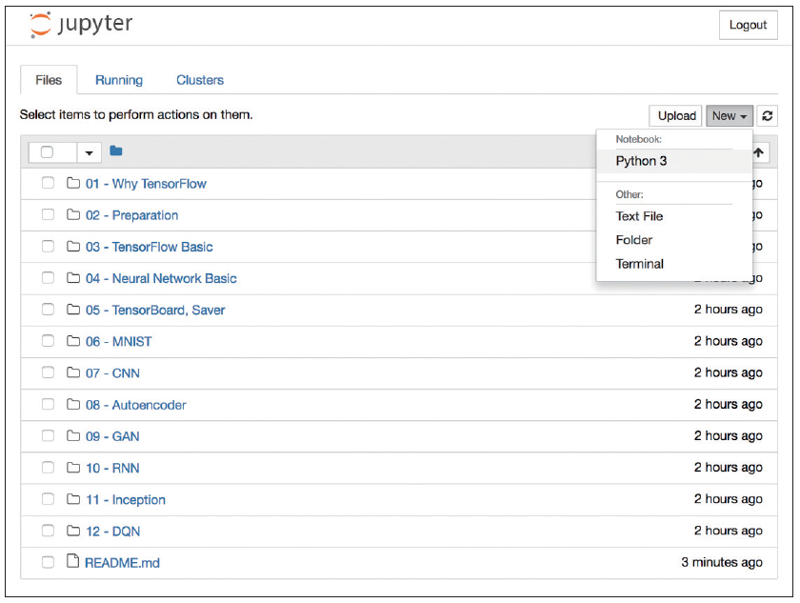Image resolution: width=800 pixels, height=603 pixels.
Task: Open the 07 - CNN folder
Action: [x=112, y=373]
